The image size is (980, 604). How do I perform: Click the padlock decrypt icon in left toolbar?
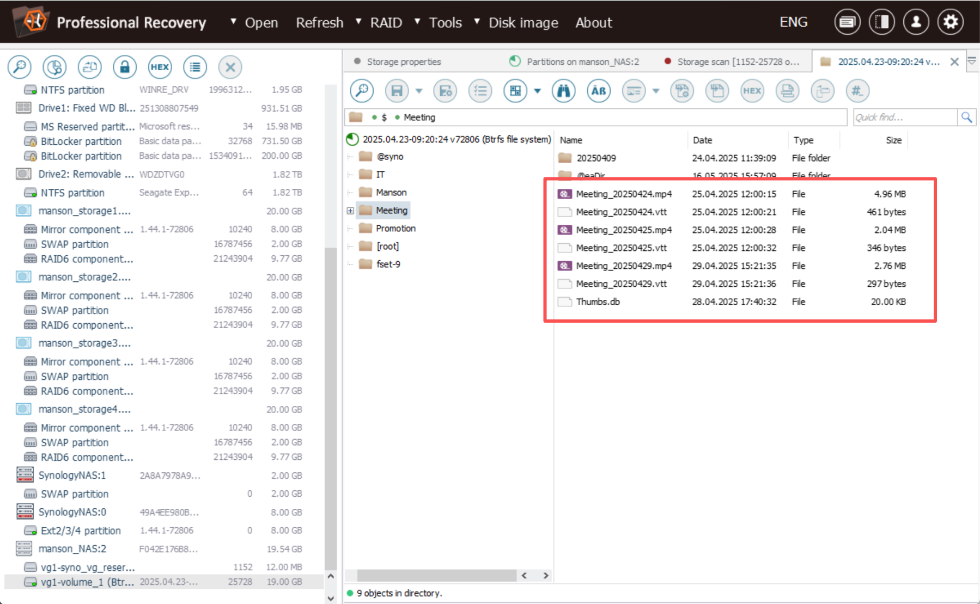click(125, 67)
